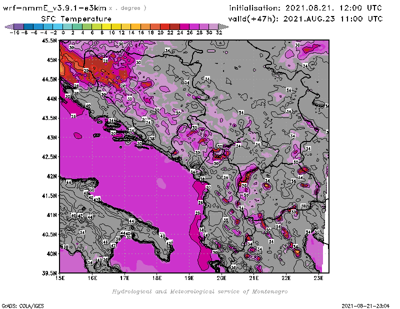The image size is (400, 309).
Task: Click the 21E longitude label
Action: (x=254, y=278)
